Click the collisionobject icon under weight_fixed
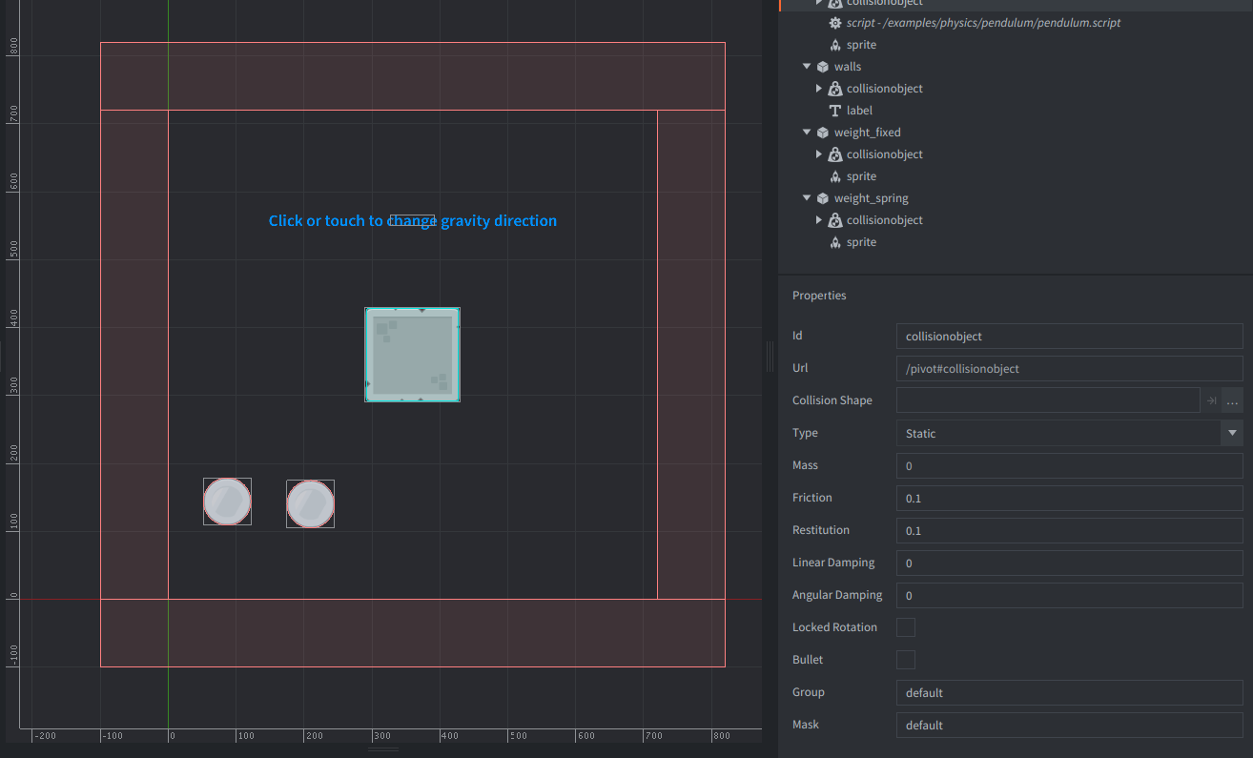This screenshot has height=758, width=1253. pos(835,154)
